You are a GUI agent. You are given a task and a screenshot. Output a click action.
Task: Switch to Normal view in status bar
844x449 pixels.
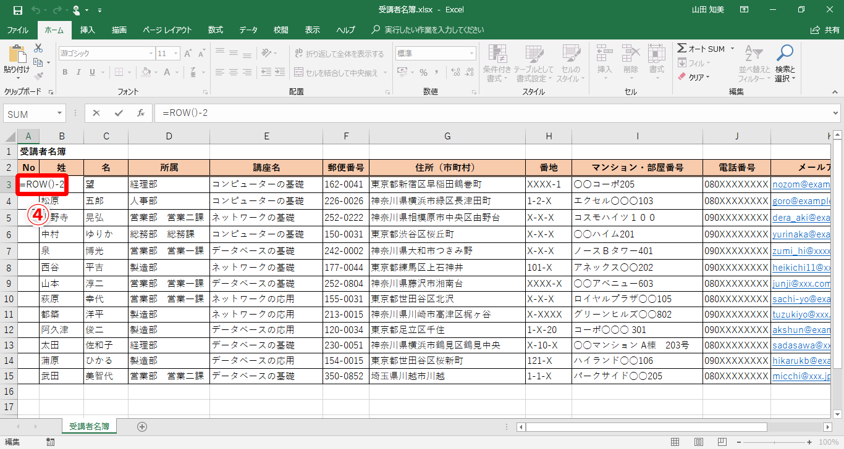675,442
